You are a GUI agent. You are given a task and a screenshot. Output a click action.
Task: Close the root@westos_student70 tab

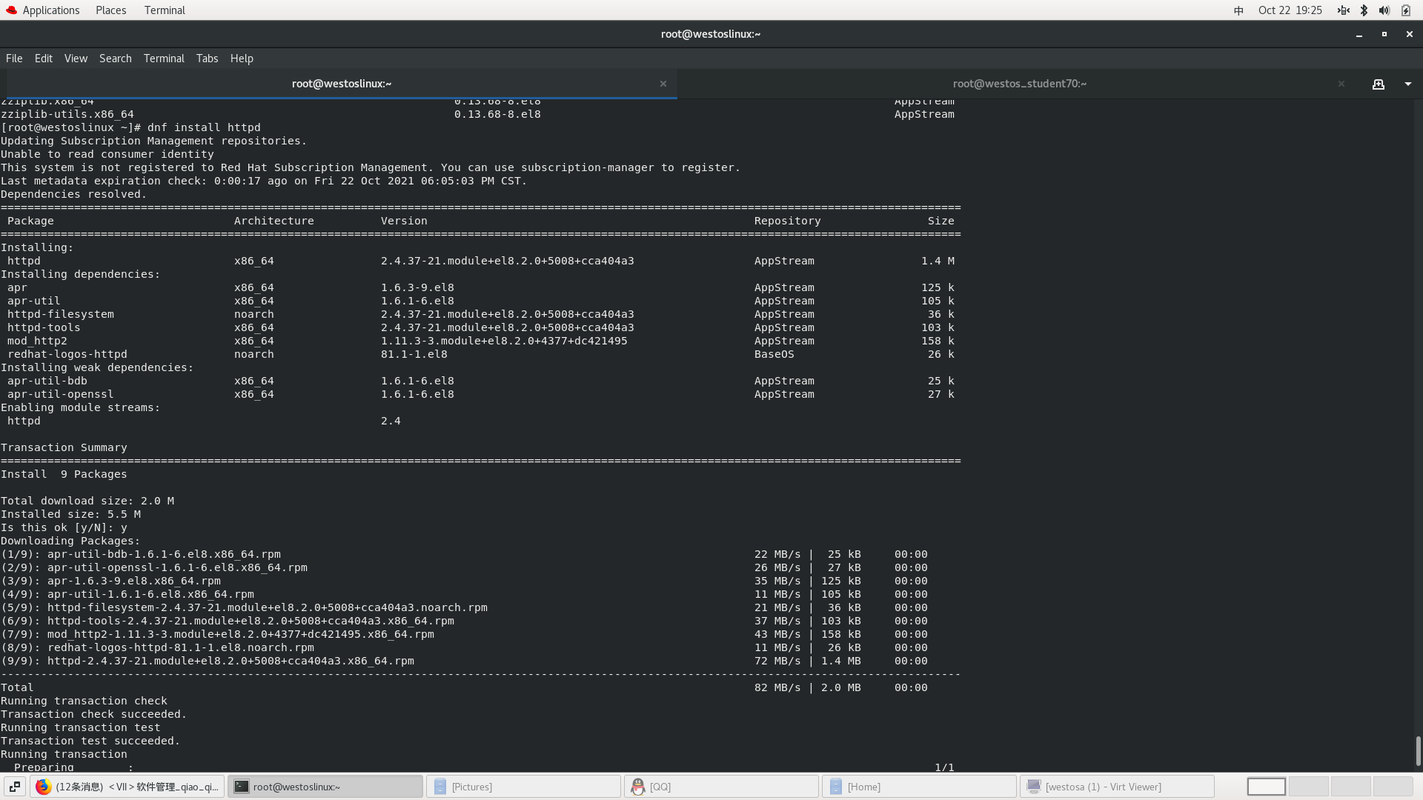pyautogui.click(x=1341, y=84)
